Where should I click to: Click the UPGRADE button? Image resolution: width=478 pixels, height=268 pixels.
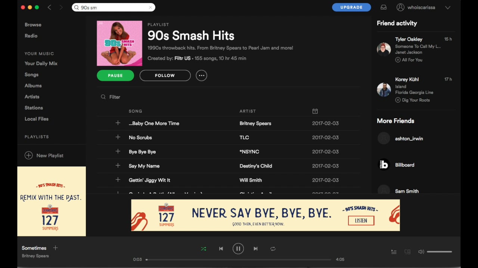pos(351,7)
